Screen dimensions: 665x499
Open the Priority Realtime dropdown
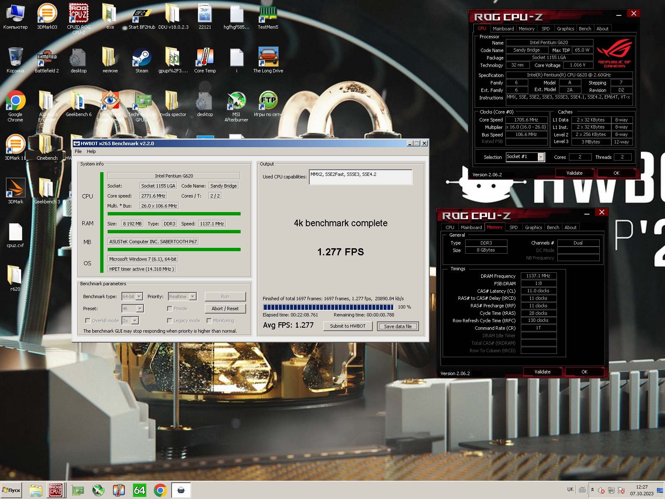(192, 296)
